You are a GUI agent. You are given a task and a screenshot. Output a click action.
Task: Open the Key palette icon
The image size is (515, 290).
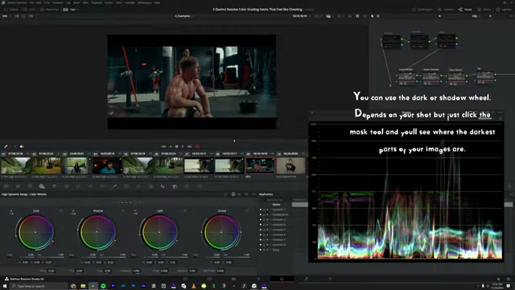coord(175,186)
